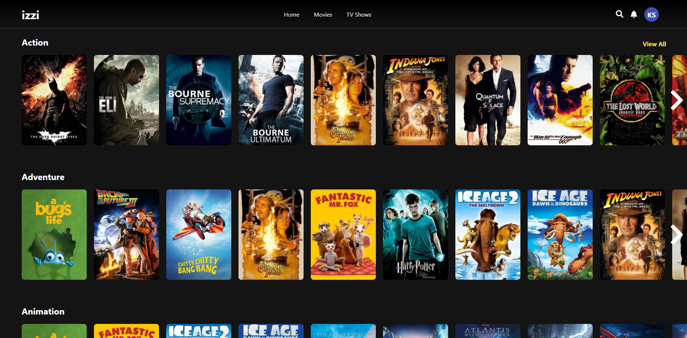Open The Book of Eli poster
687x338 pixels.
tap(126, 100)
